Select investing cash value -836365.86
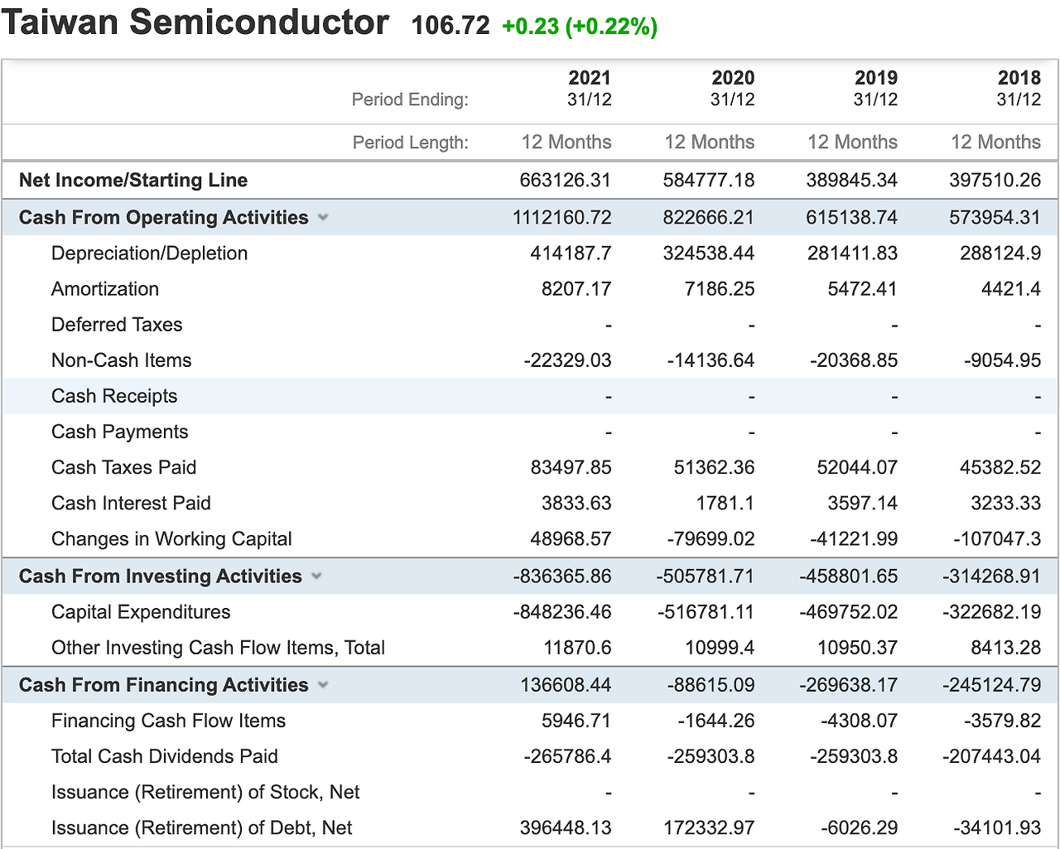1060x849 pixels. point(562,576)
